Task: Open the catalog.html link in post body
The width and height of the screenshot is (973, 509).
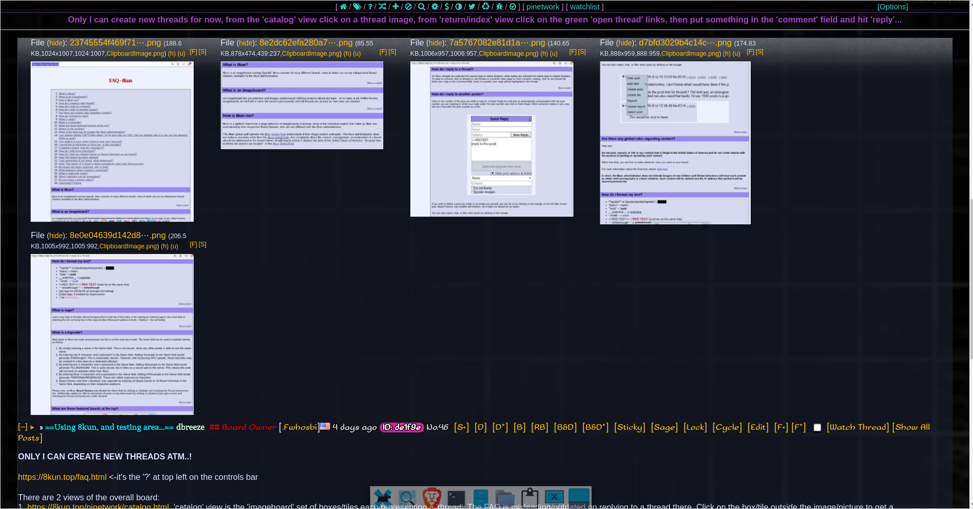Action: pyautogui.click(x=98, y=506)
